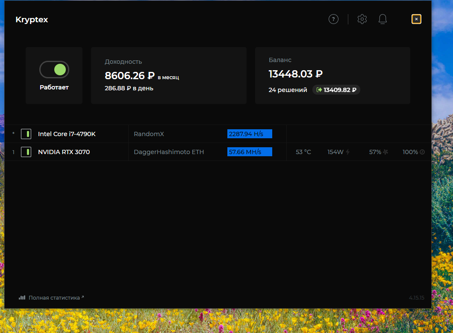This screenshot has width=453, height=333.
Task: Click the withdraw button showing 13409.82 ₽
Action: point(336,90)
